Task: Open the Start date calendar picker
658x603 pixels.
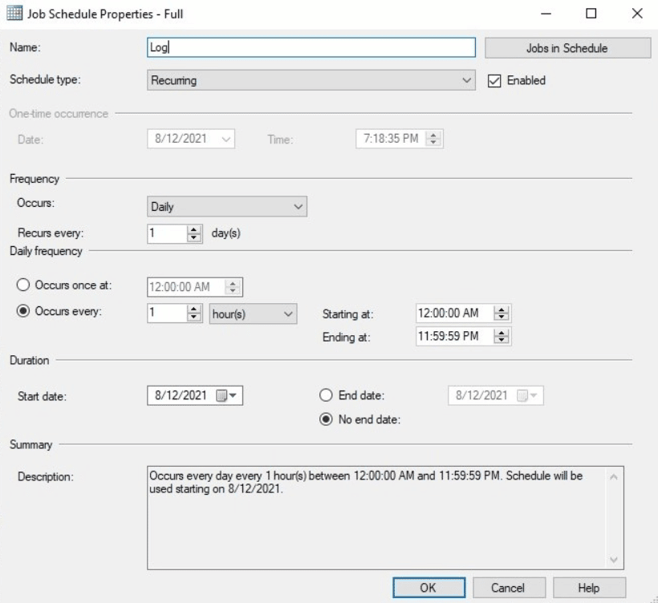Action: pos(228,395)
